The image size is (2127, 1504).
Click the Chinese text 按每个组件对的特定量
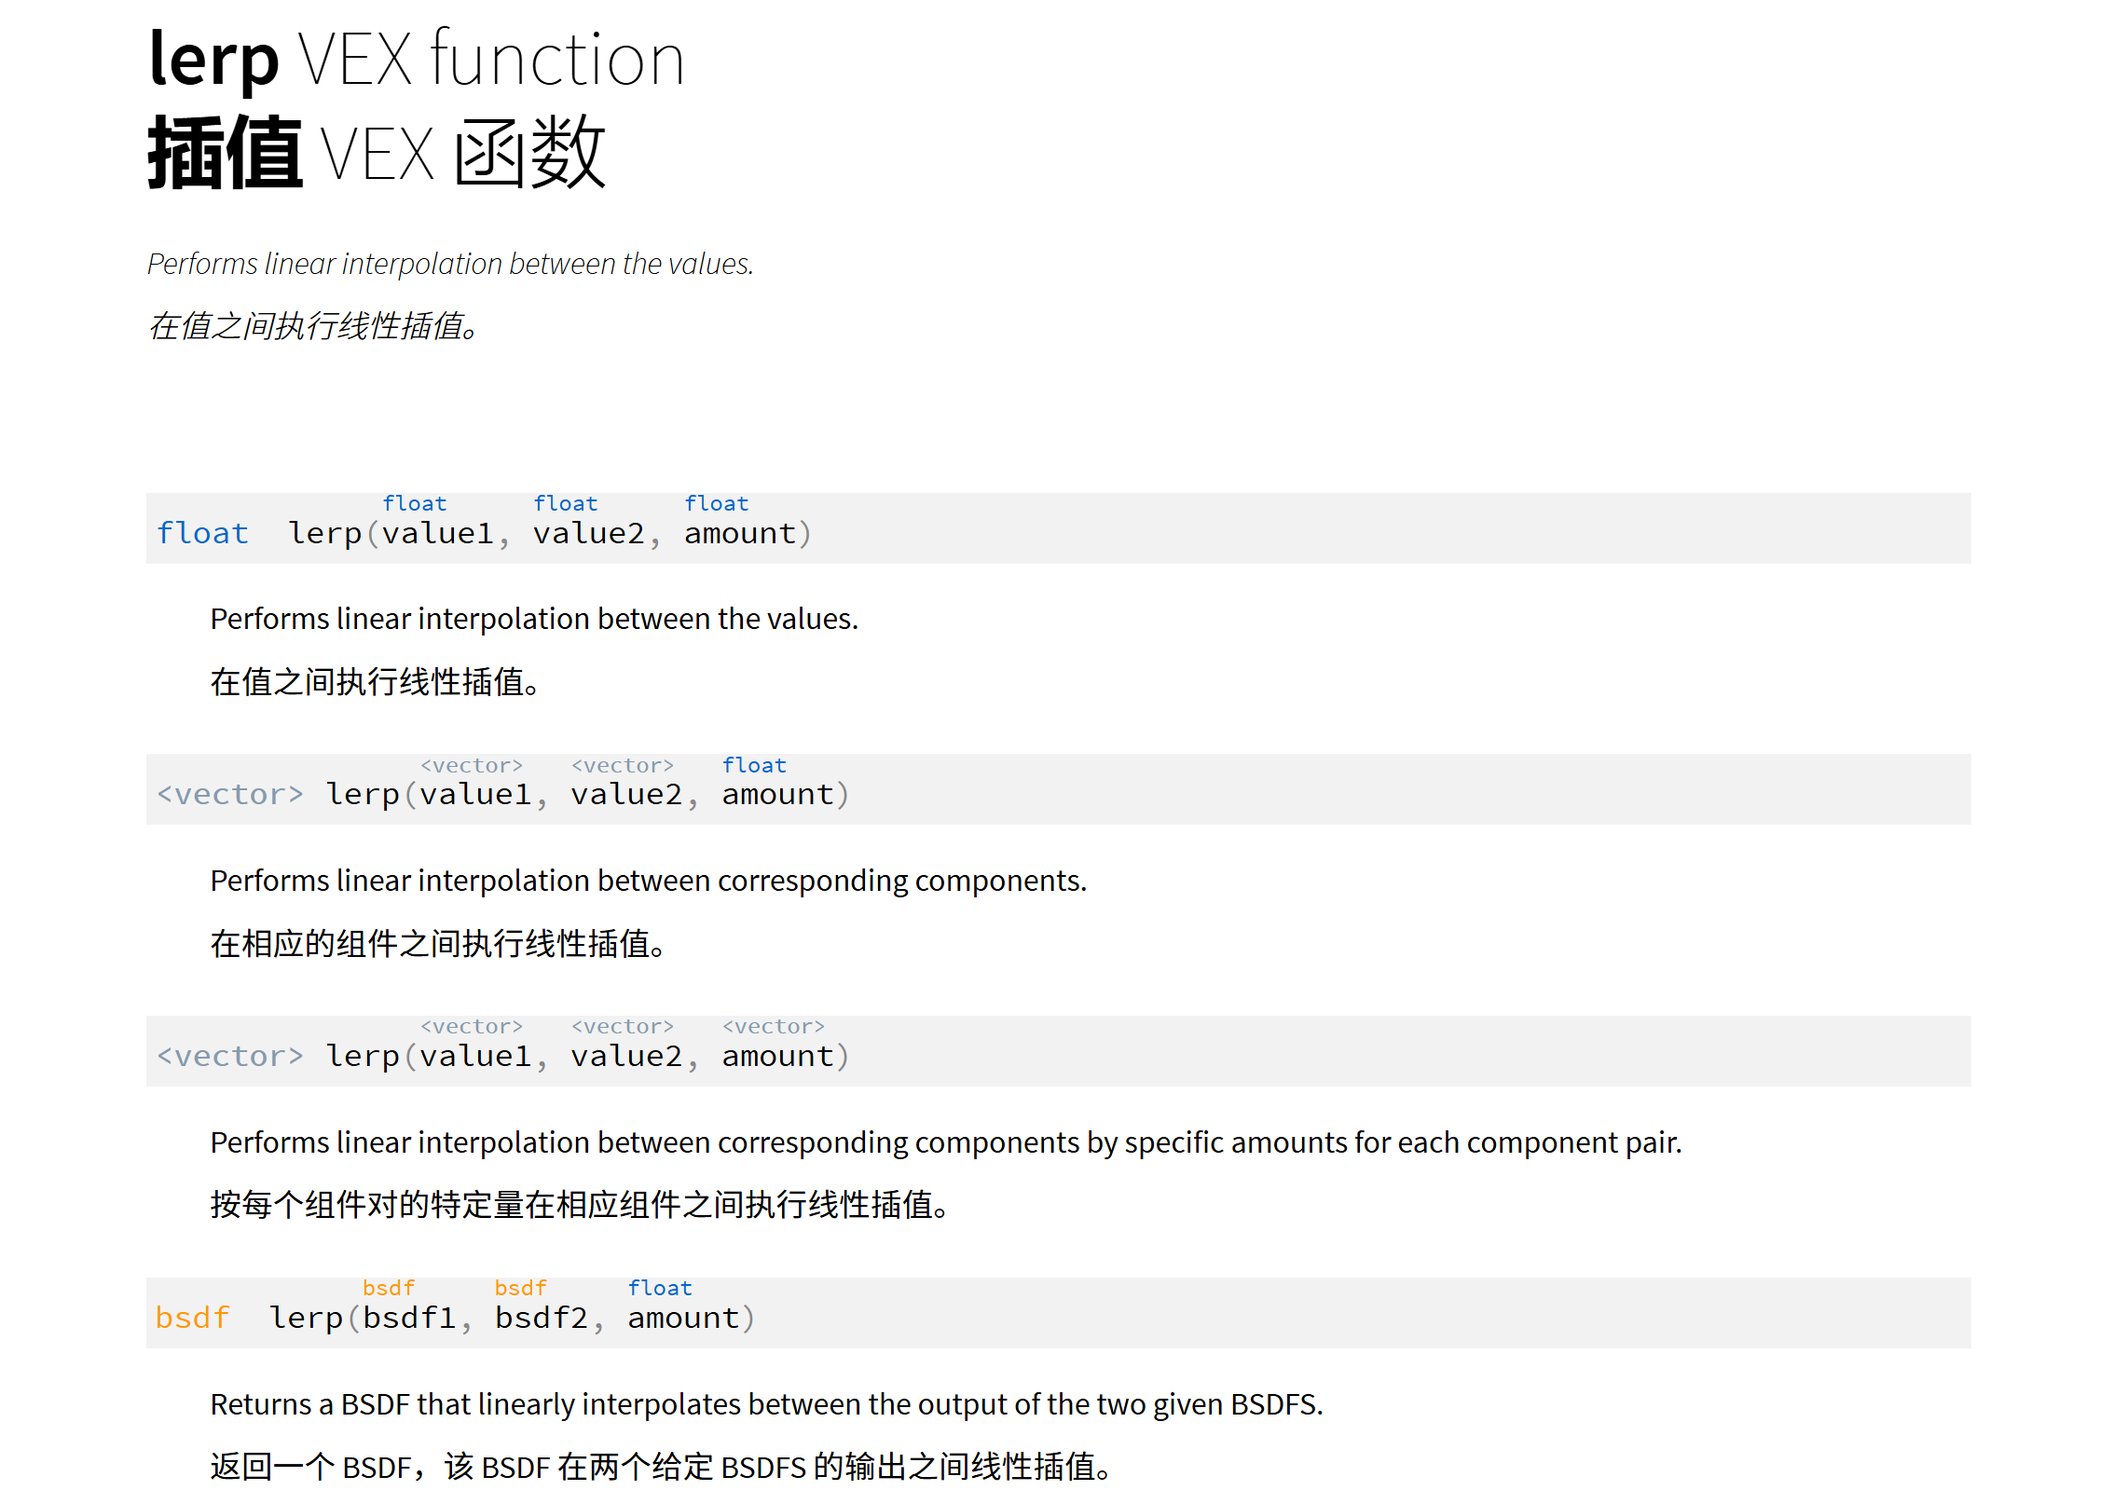[367, 1205]
